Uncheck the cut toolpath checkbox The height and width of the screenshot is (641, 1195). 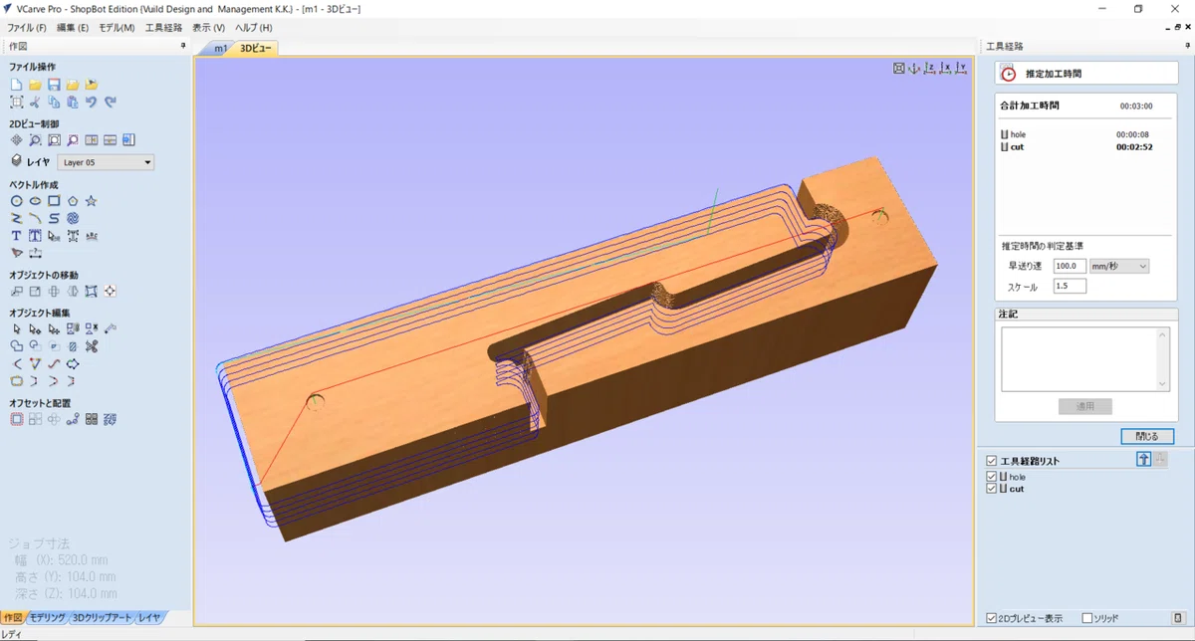pyautogui.click(x=991, y=489)
